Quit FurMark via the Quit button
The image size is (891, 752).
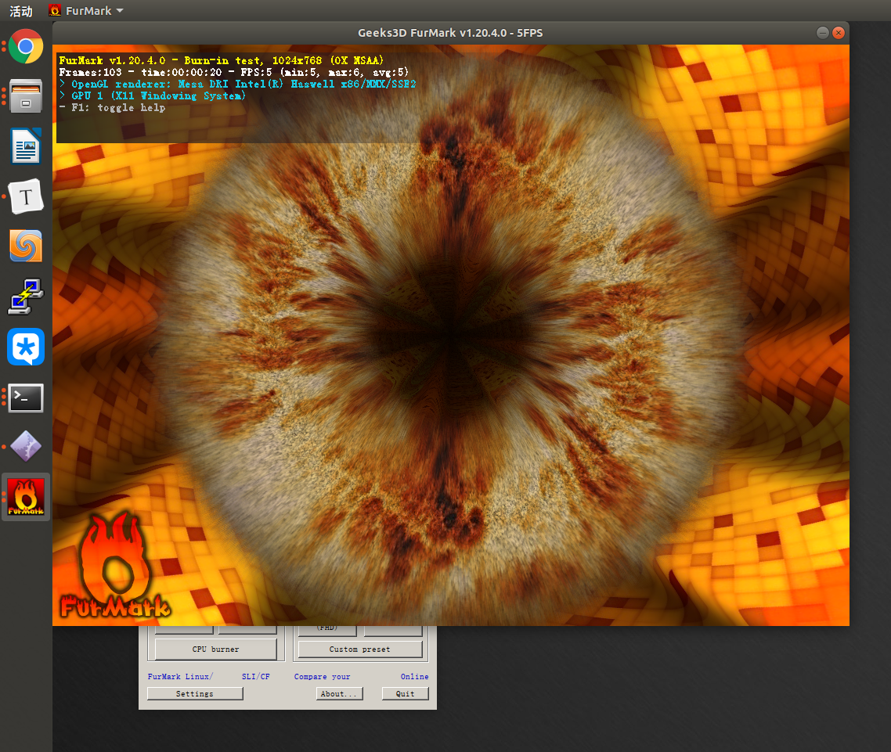pyautogui.click(x=405, y=693)
